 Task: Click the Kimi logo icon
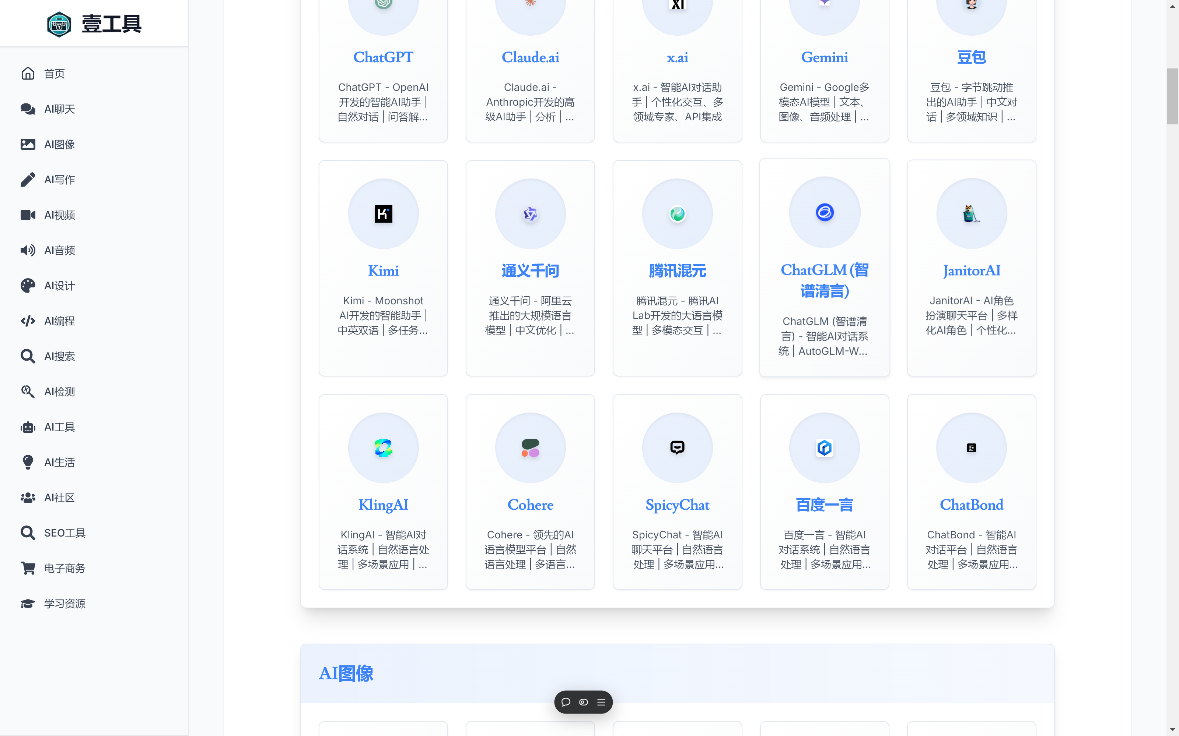pyautogui.click(x=384, y=214)
